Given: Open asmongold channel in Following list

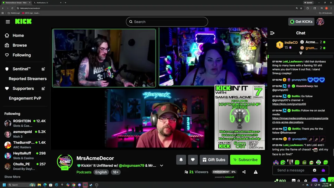Looking at the screenshot, I should tap(25, 134).
